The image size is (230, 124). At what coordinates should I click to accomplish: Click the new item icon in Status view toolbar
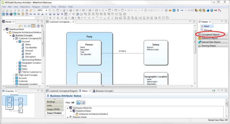coord(214,91)
